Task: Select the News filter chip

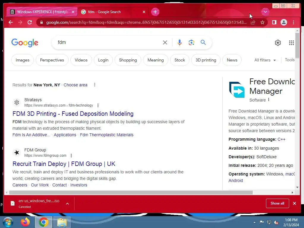Action: click(232, 60)
